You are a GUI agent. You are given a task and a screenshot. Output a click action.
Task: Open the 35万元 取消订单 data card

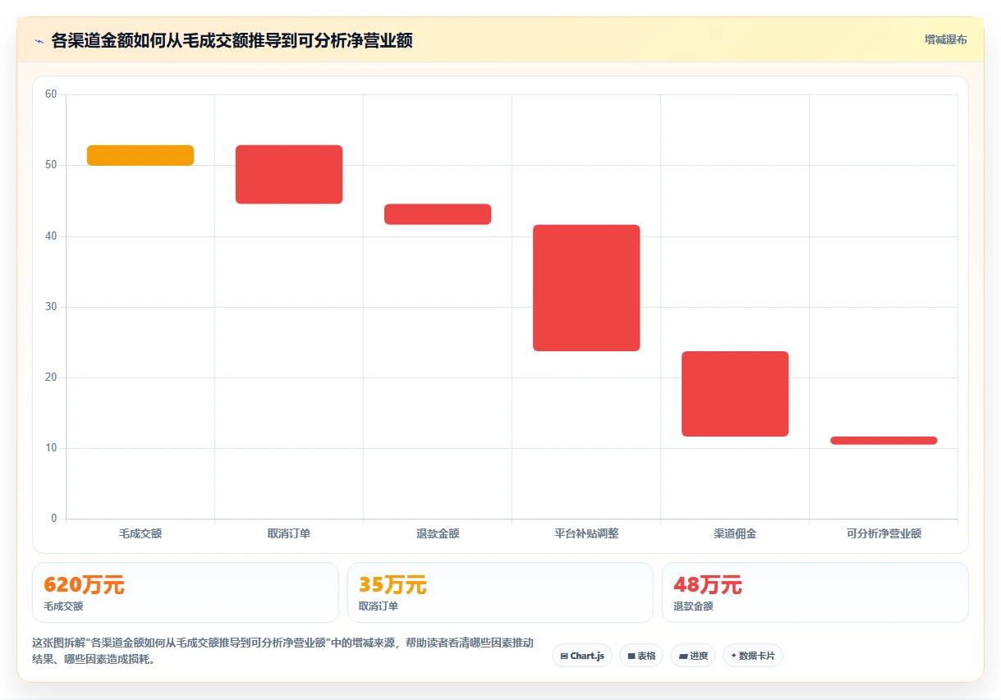point(500,592)
